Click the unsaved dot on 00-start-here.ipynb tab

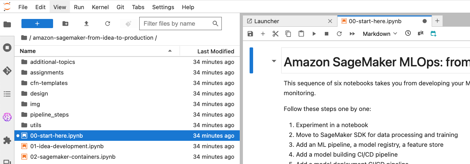pos(424,21)
